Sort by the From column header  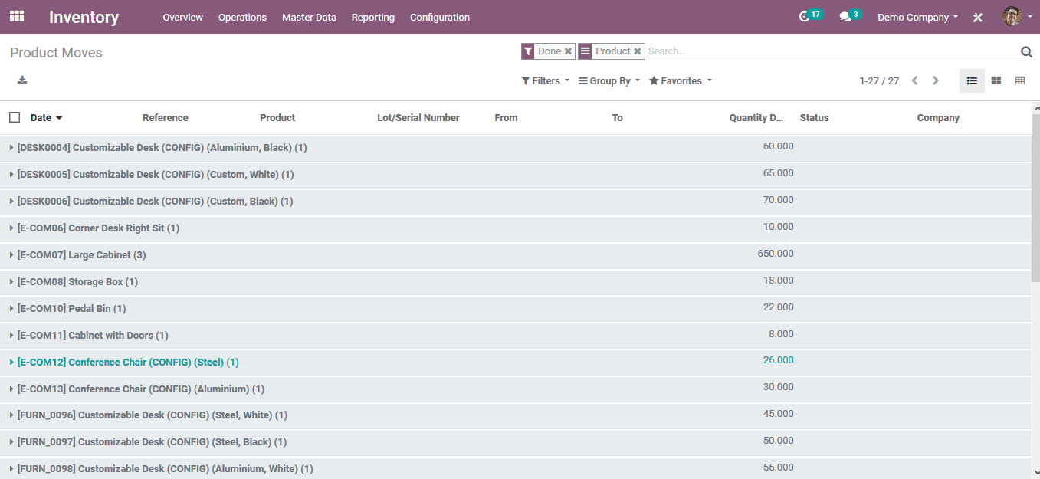tap(506, 117)
